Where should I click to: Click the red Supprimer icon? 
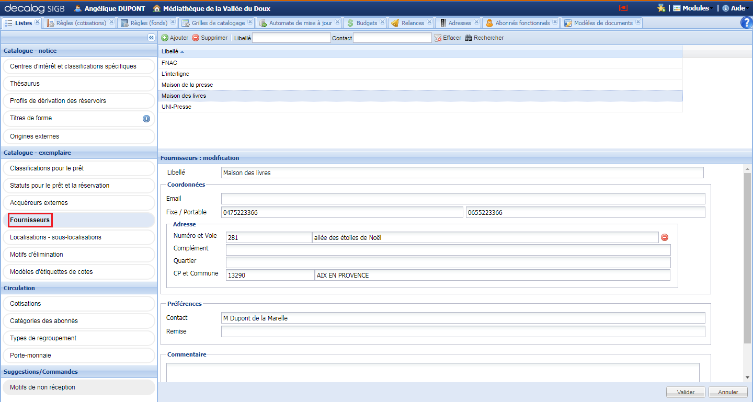point(196,38)
